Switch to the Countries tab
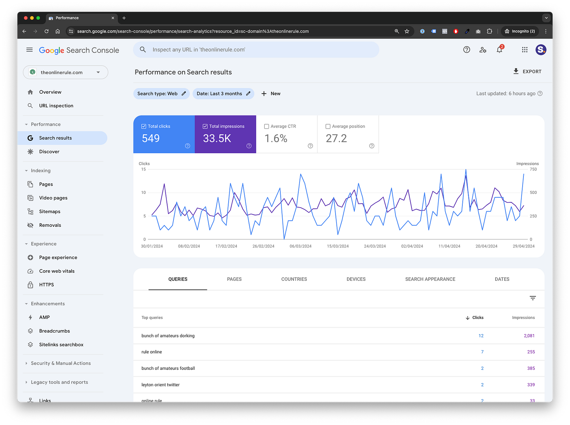The image size is (570, 425). point(294,279)
